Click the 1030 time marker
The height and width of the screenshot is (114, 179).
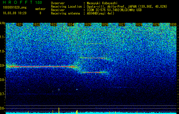pyautogui.click(x=173, y=25)
